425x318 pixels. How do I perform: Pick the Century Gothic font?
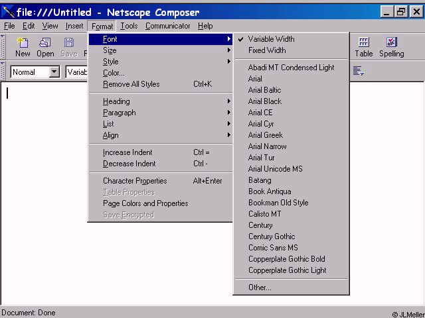tap(291, 237)
